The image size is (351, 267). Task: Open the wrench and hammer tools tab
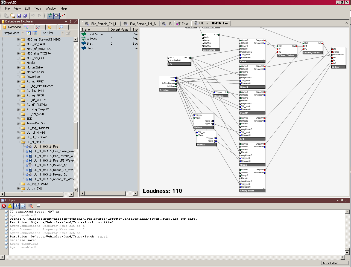(x=38, y=27)
